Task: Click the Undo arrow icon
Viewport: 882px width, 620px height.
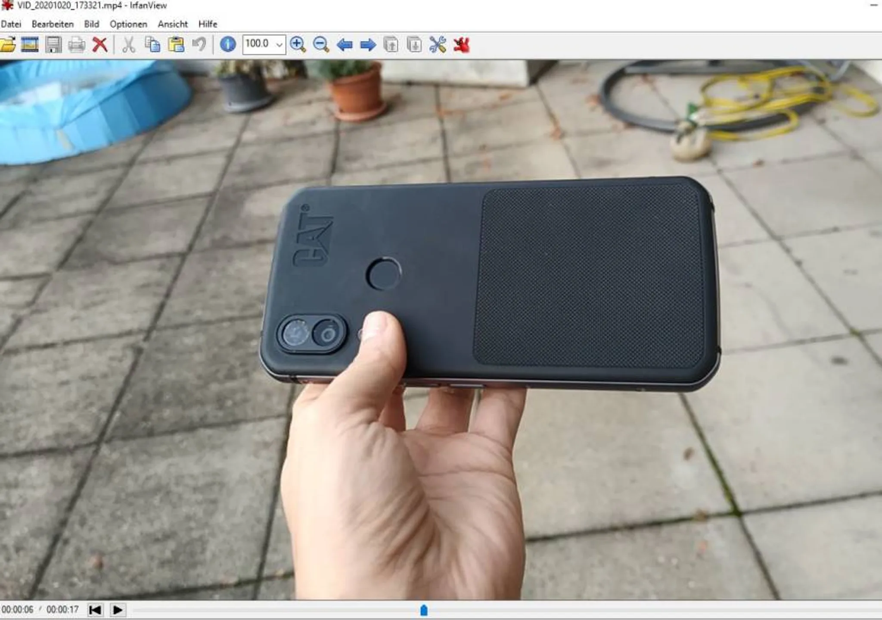Action: coord(199,44)
